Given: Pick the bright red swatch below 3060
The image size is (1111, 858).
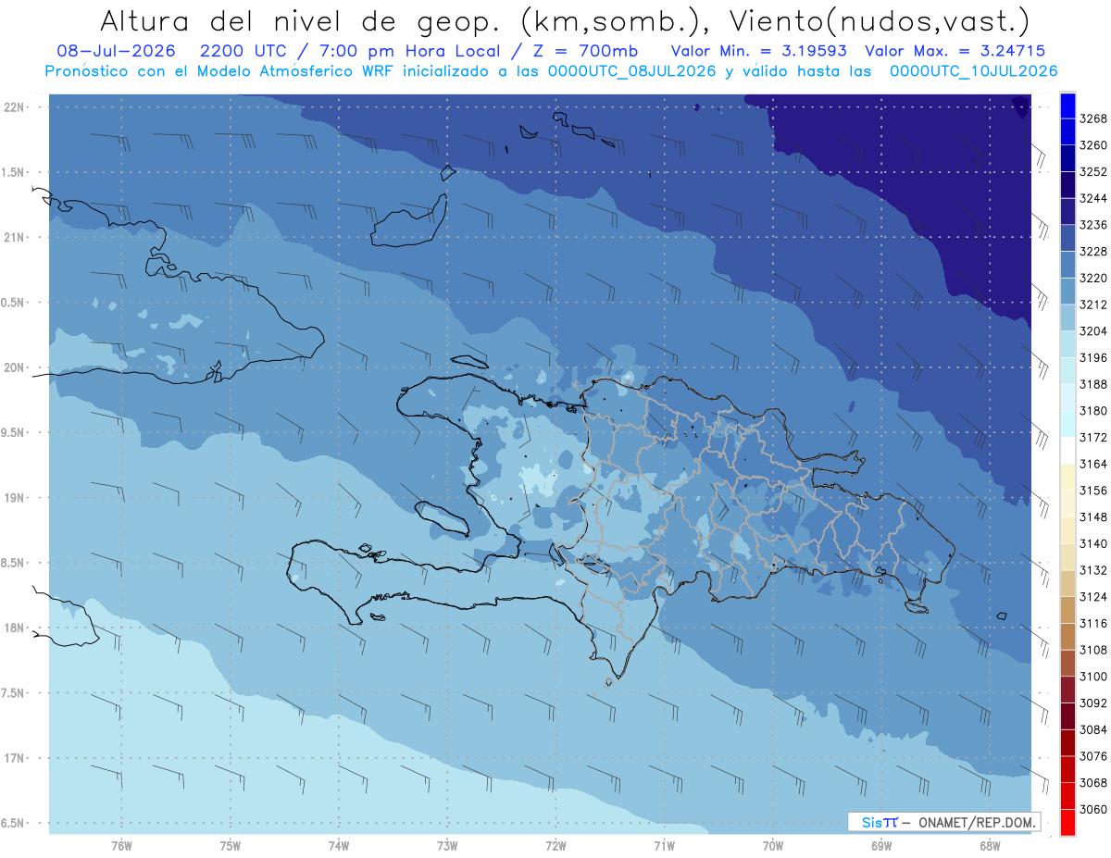Looking at the screenshot, I should 1067,822.
